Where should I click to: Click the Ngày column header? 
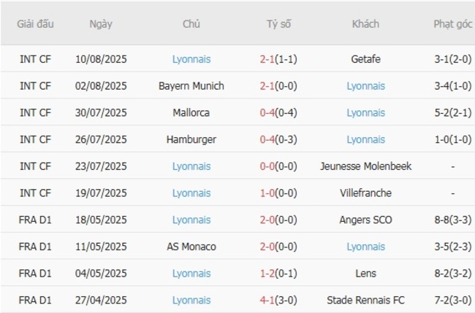click(101, 24)
